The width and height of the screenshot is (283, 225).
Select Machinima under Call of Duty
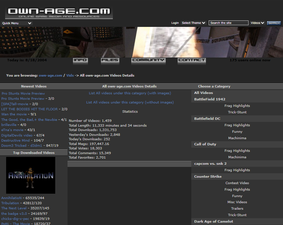[237, 157]
